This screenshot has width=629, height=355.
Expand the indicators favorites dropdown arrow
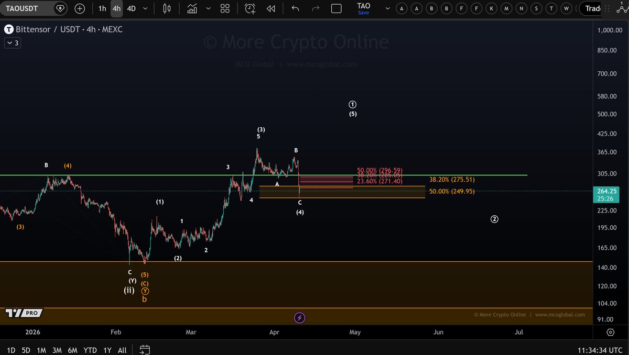tap(208, 8)
